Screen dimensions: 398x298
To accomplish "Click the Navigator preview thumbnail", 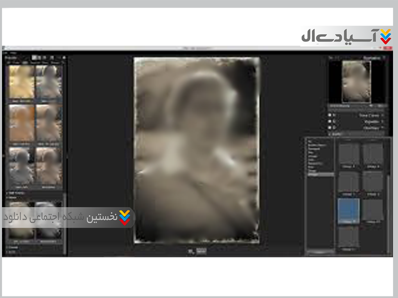I will [x=356, y=81].
